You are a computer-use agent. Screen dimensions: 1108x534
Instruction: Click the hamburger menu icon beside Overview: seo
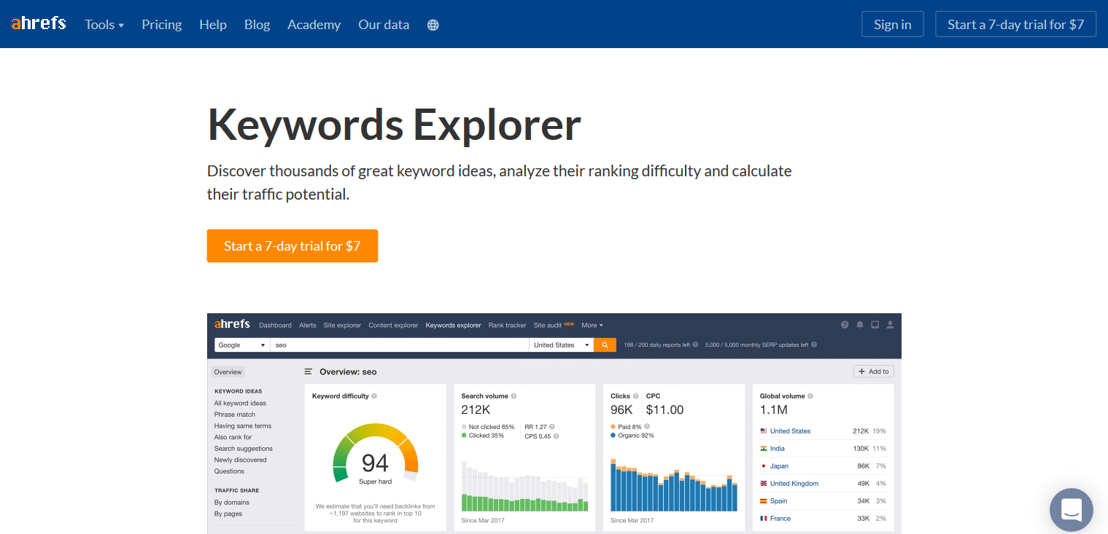[309, 372]
